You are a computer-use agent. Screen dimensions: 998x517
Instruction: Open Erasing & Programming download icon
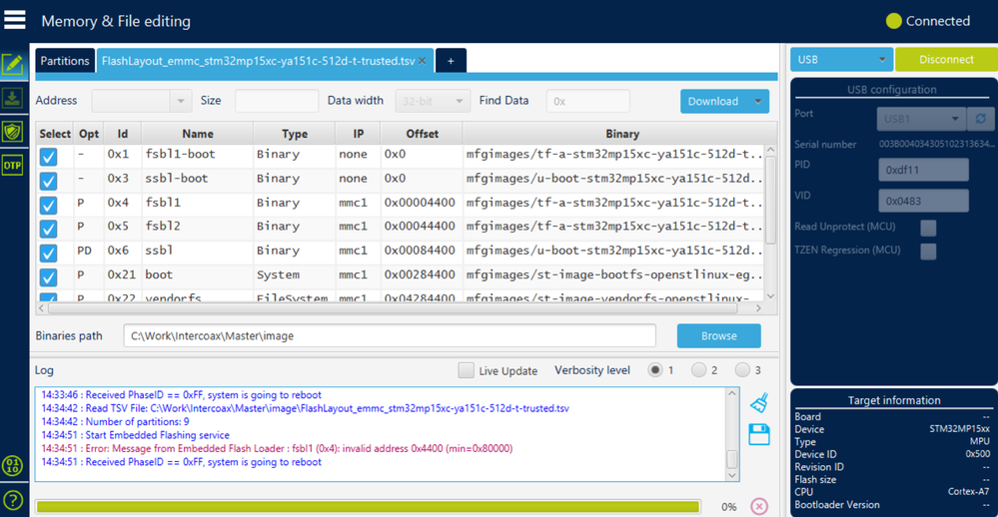pyautogui.click(x=13, y=98)
